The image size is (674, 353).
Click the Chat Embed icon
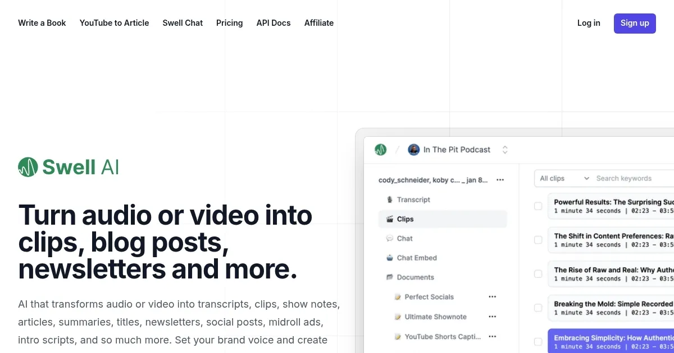click(x=389, y=258)
